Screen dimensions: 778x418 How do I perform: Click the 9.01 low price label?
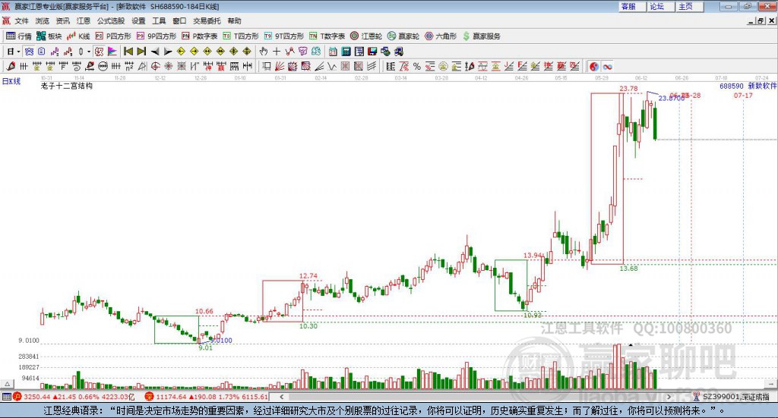coord(205,347)
